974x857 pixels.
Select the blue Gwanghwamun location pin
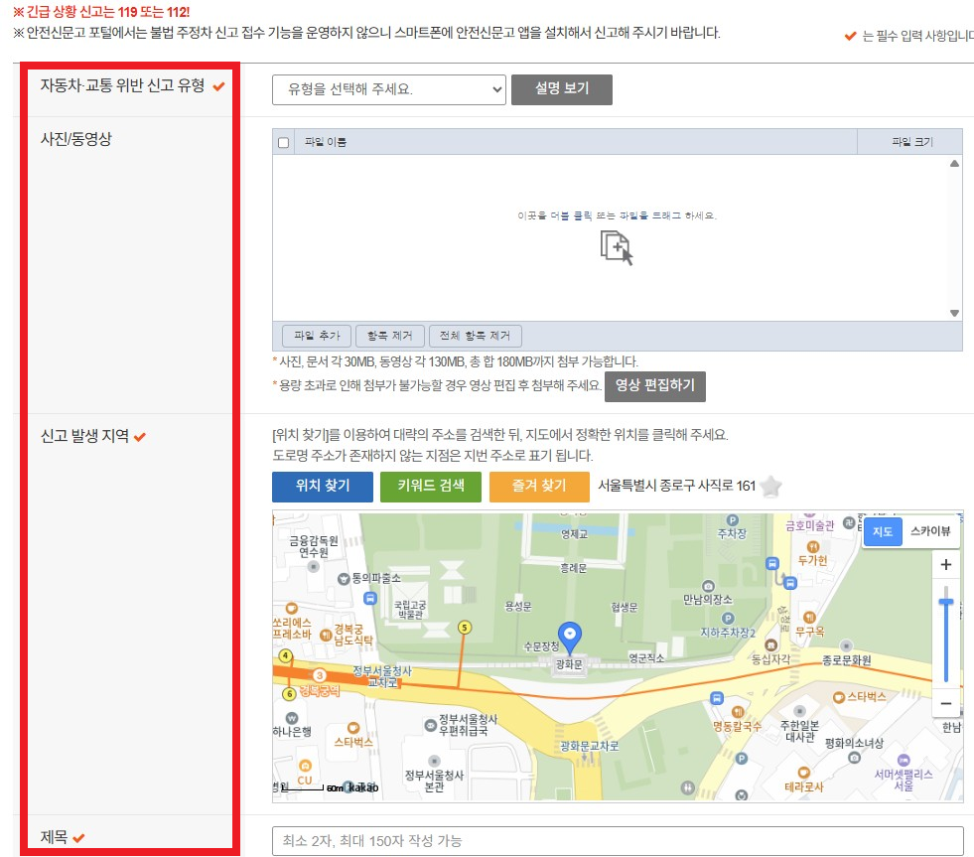click(571, 632)
